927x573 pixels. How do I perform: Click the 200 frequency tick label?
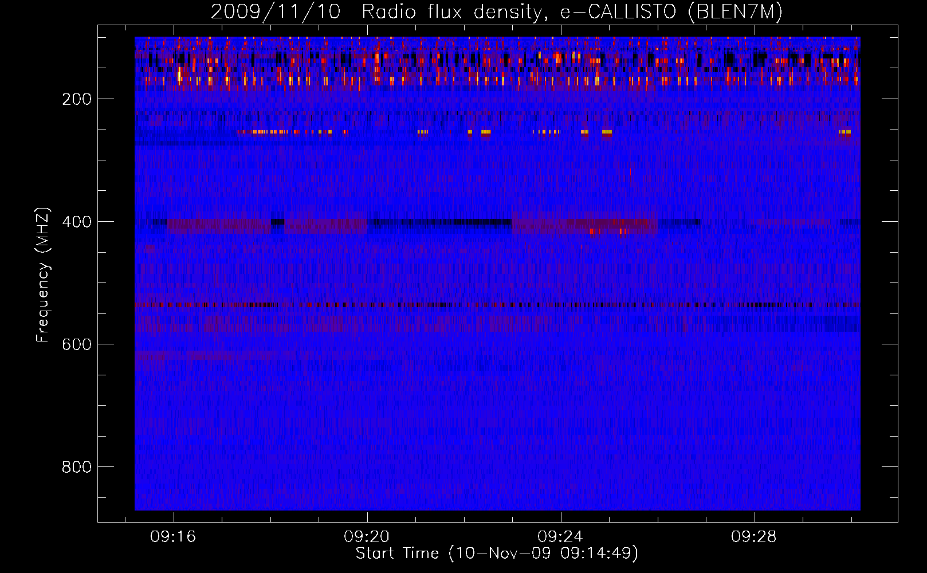coord(77,99)
